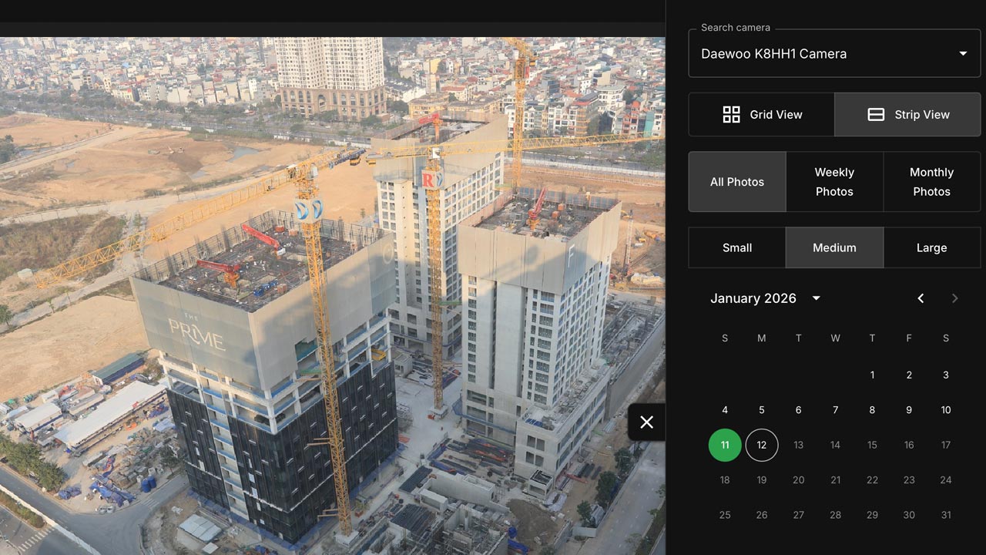Switch to All Photos filter
986x555 pixels.
point(737,182)
